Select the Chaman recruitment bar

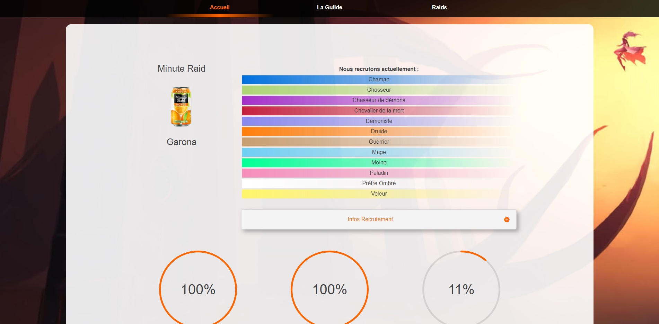pos(379,80)
